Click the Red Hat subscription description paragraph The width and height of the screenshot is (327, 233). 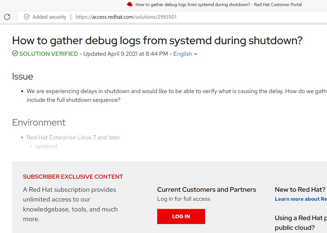pos(70,204)
